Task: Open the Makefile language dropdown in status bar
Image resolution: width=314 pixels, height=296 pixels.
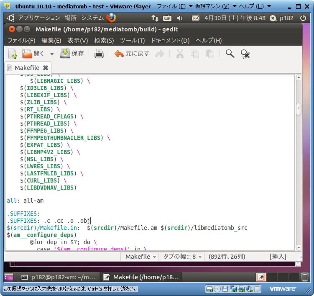Action: 140,257
